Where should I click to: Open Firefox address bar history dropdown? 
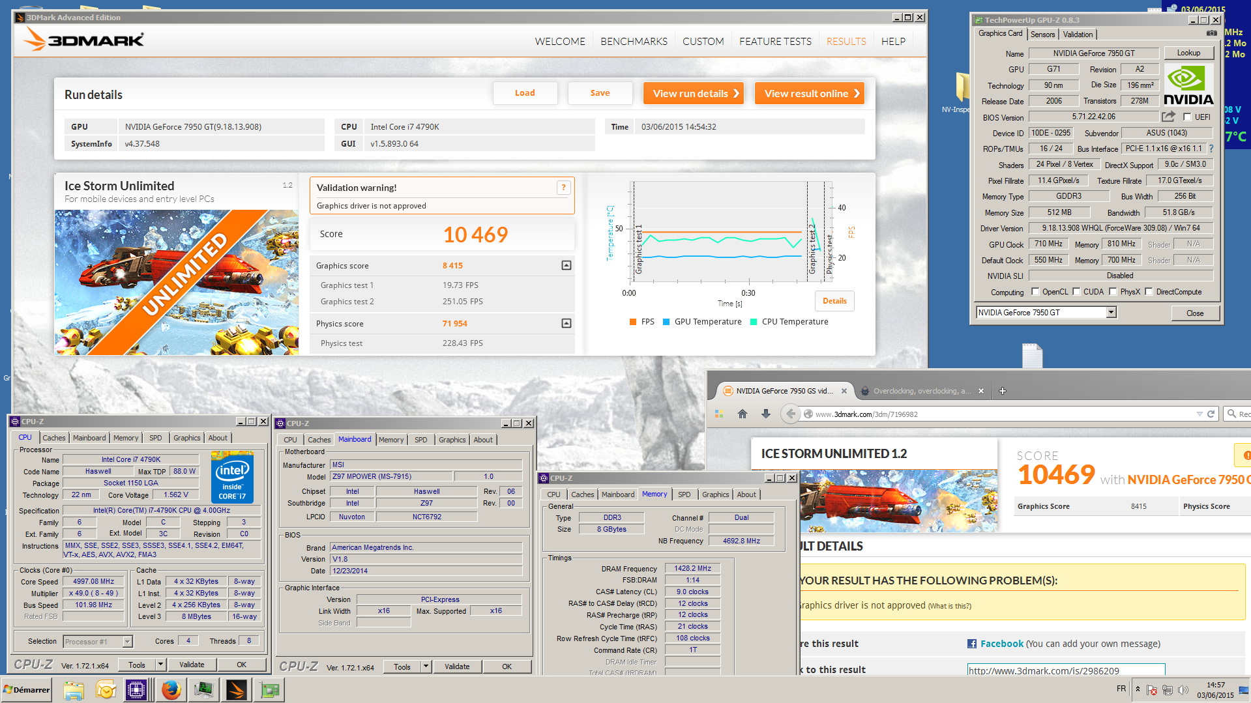tap(1199, 414)
